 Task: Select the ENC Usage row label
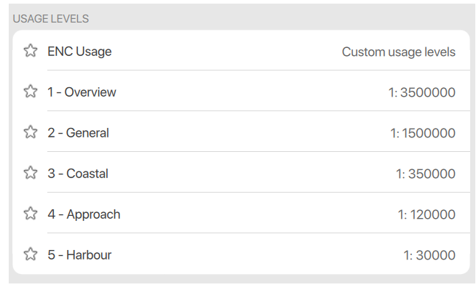click(79, 52)
